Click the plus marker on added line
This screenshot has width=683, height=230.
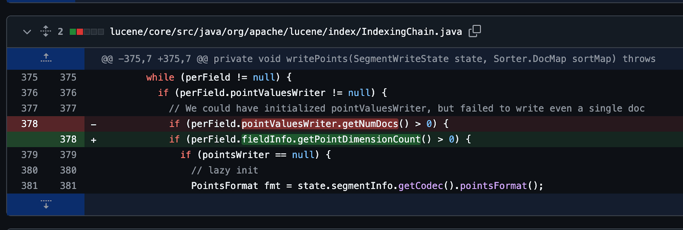(x=93, y=140)
